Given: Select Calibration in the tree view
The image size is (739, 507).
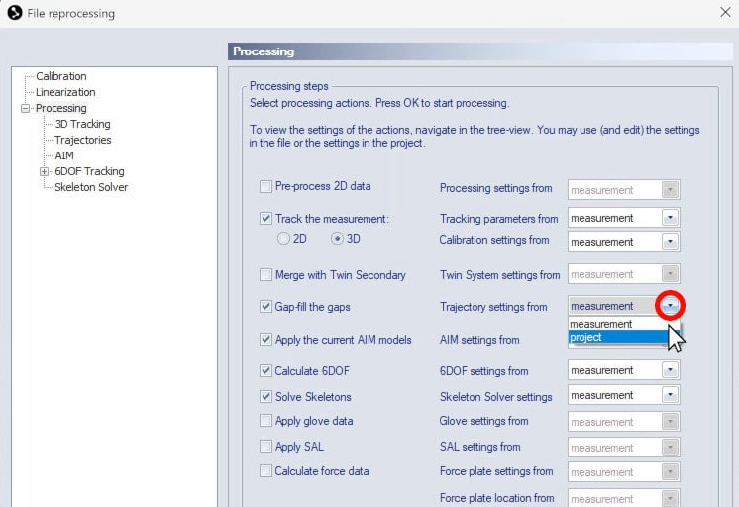Looking at the screenshot, I should coord(60,76).
